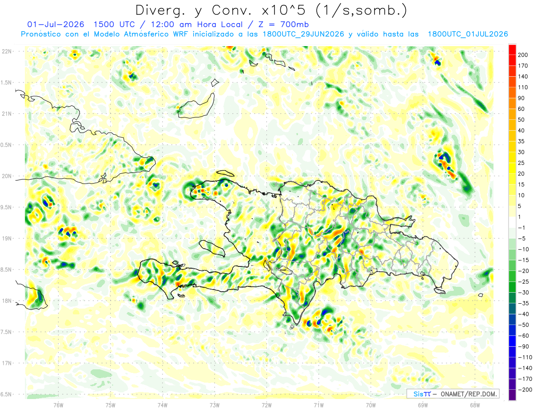Click the 90 value on the color scale
Viewport: 533px width, 411px height.
tap(522, 98)
